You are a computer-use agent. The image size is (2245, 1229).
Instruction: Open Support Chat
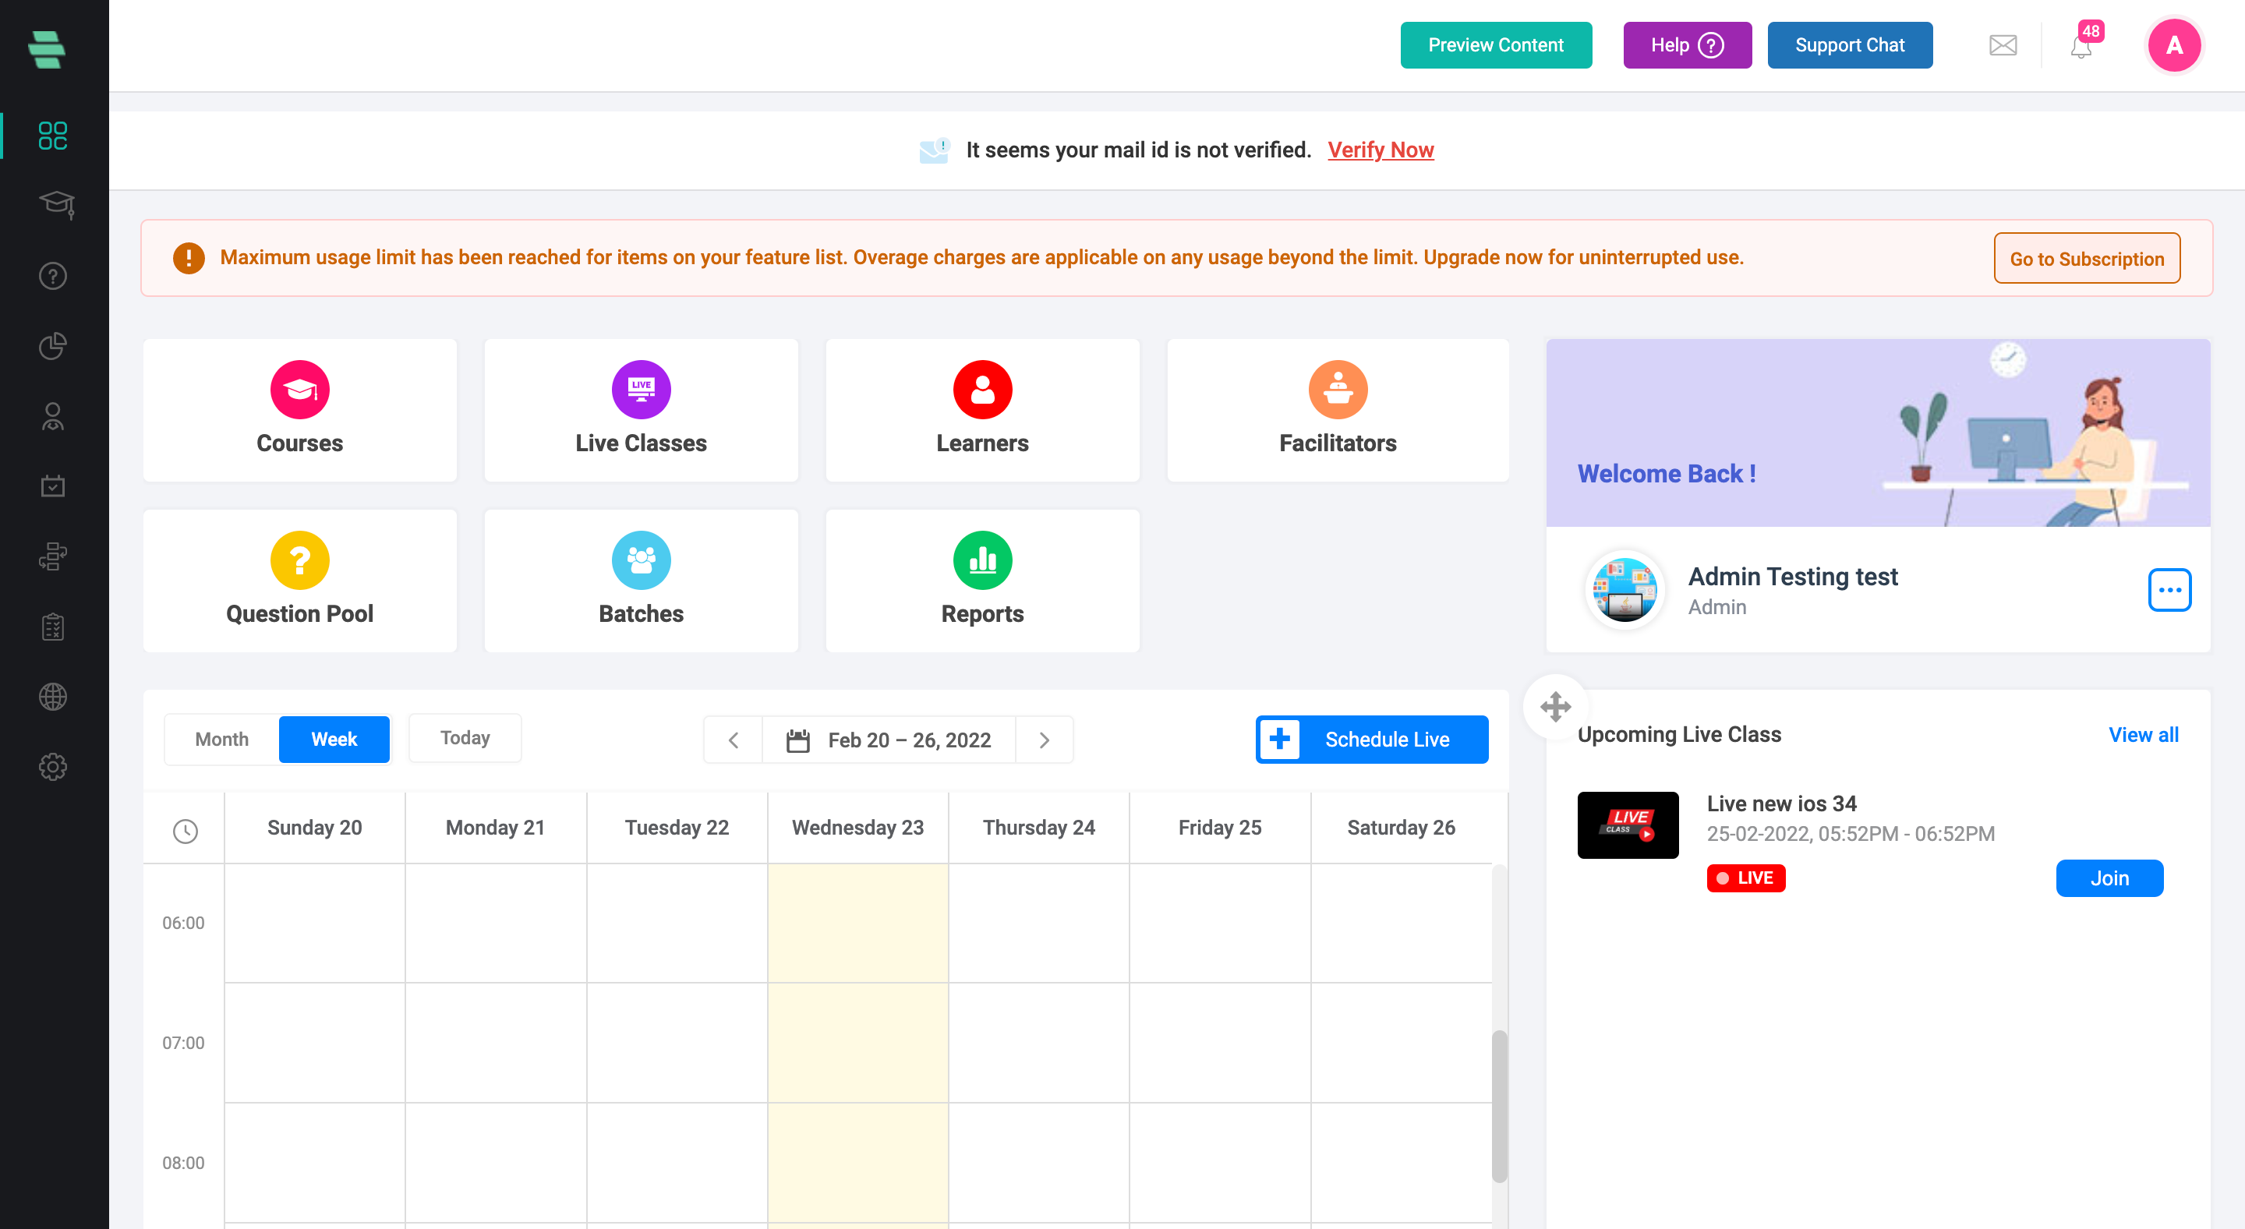coord(1849,45)
